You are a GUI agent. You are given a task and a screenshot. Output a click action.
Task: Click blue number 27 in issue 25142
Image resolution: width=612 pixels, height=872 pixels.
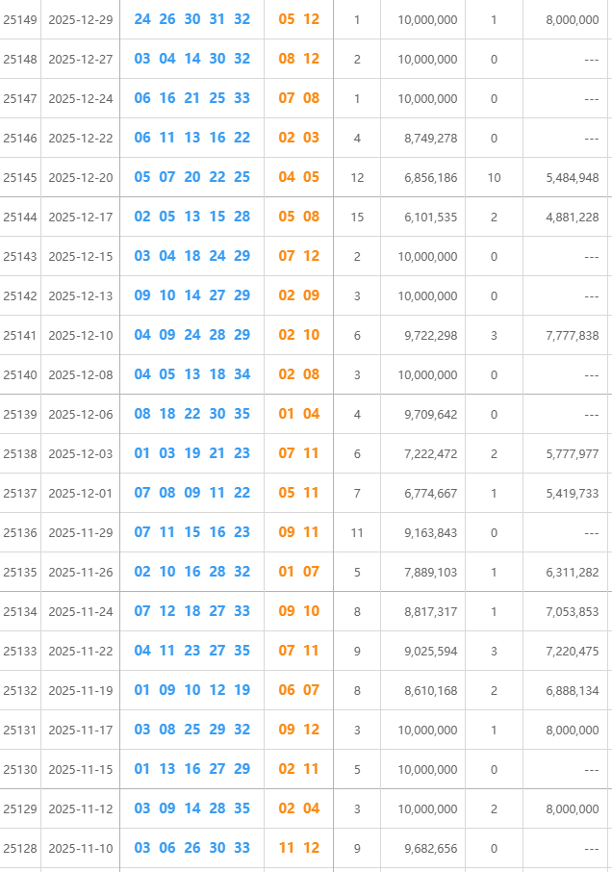tap(217, 295)
